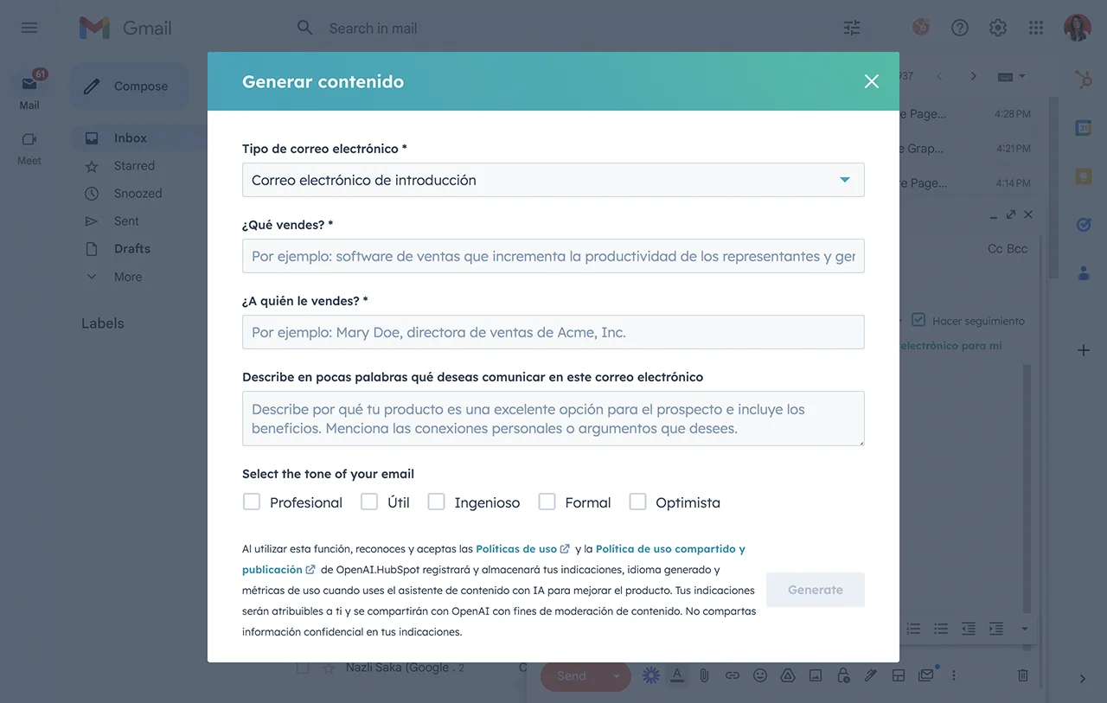Open Google Keep from the side panel
Image resolution: width=1107 pixels, height=703 pixels.
(x=1083, y=176)
